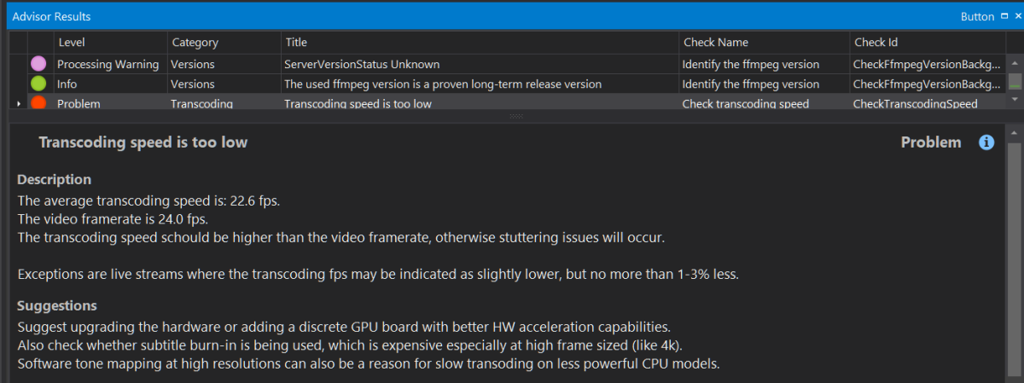Click the row indicator arrow of Problem row

(18, 104)
